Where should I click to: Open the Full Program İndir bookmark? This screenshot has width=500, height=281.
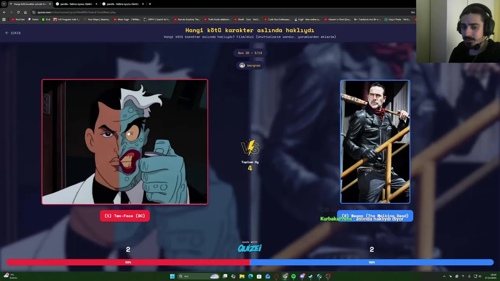(x=66, y=20)
